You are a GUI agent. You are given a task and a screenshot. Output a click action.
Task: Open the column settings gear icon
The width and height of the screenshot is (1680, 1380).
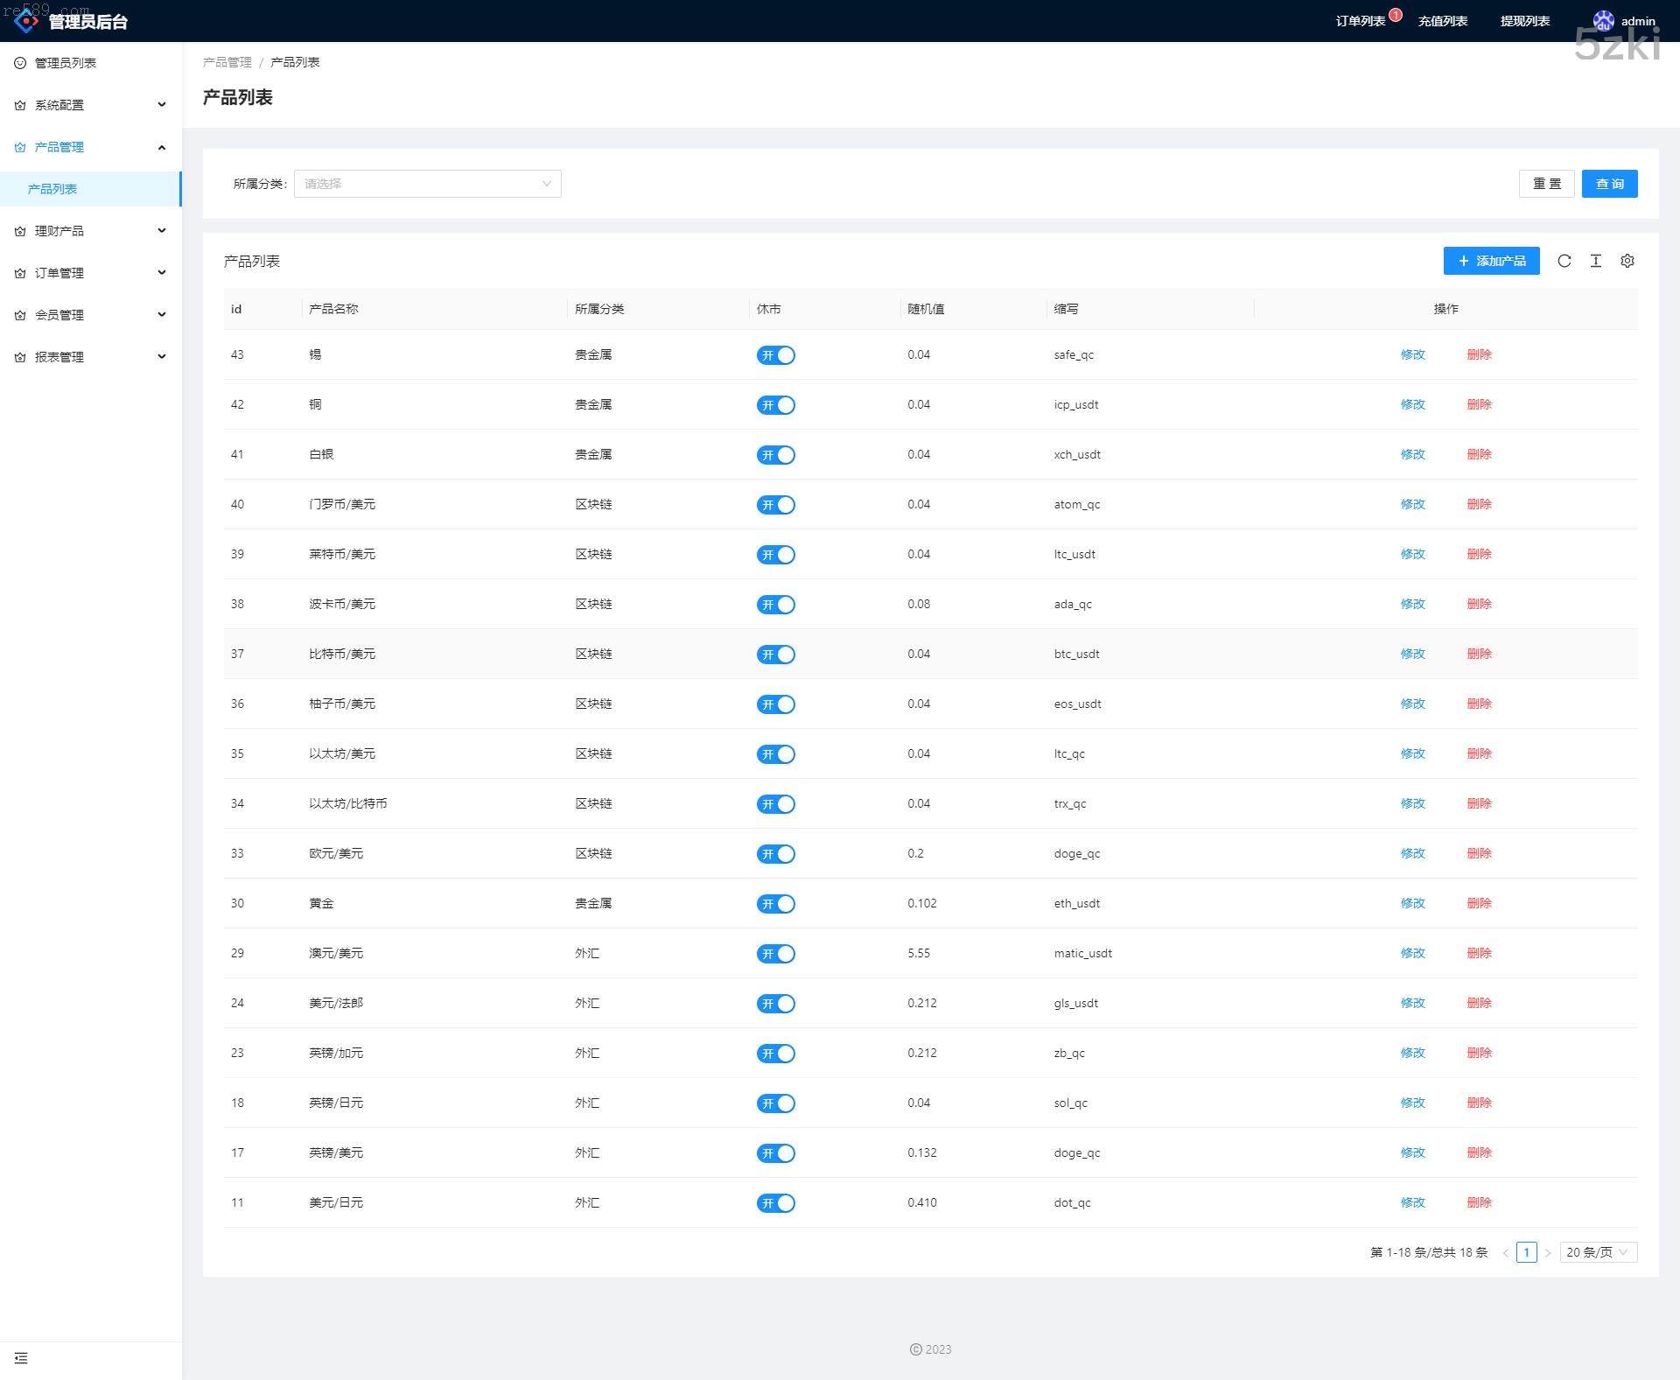coord(1627,261)
